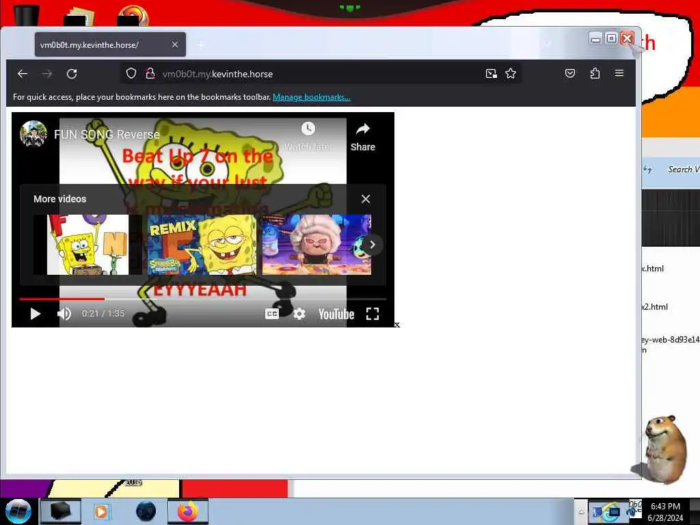The image size is (700, 525).
Task: Click the channel avatar on the video
Action: click(x=33, y=133)
